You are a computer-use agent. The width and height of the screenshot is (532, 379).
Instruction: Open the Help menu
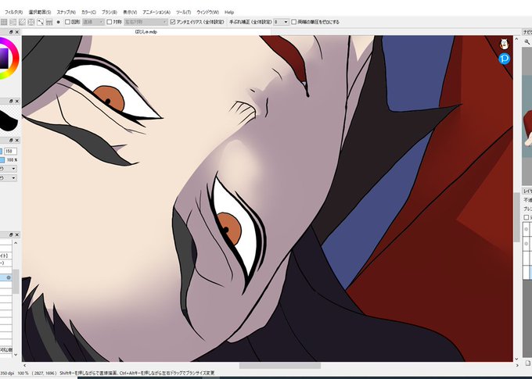tap(229, 13)
